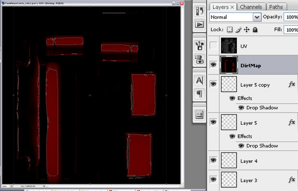Click the lock position move icon
This screenshot has height=191, width=298.
point(247,30)
